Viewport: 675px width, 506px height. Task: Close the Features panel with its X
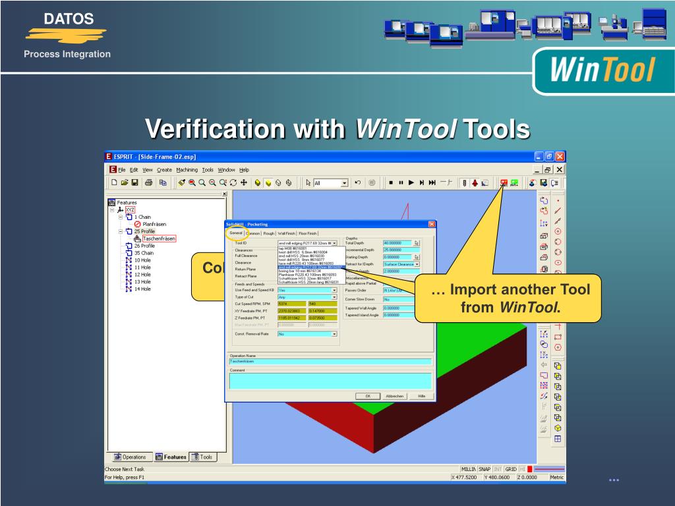pos(224,194)
